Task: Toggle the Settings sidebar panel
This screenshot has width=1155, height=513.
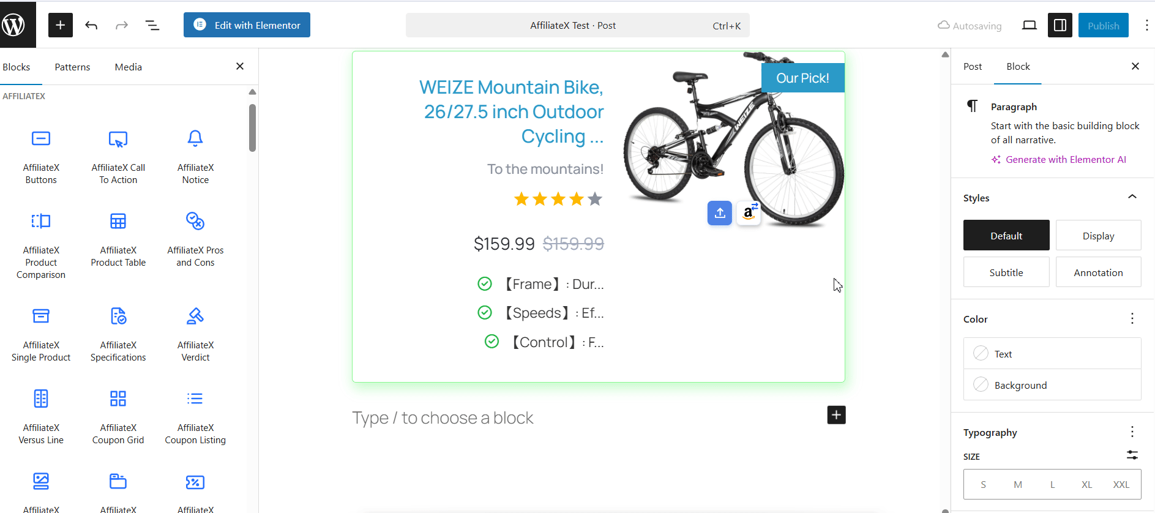Action: coord(1060,25)
